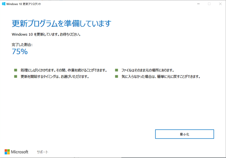The width and height of the screenshot is (226, 158).
Task: Click the text Windows 10 を更新しています
Action: click(35, 34)
